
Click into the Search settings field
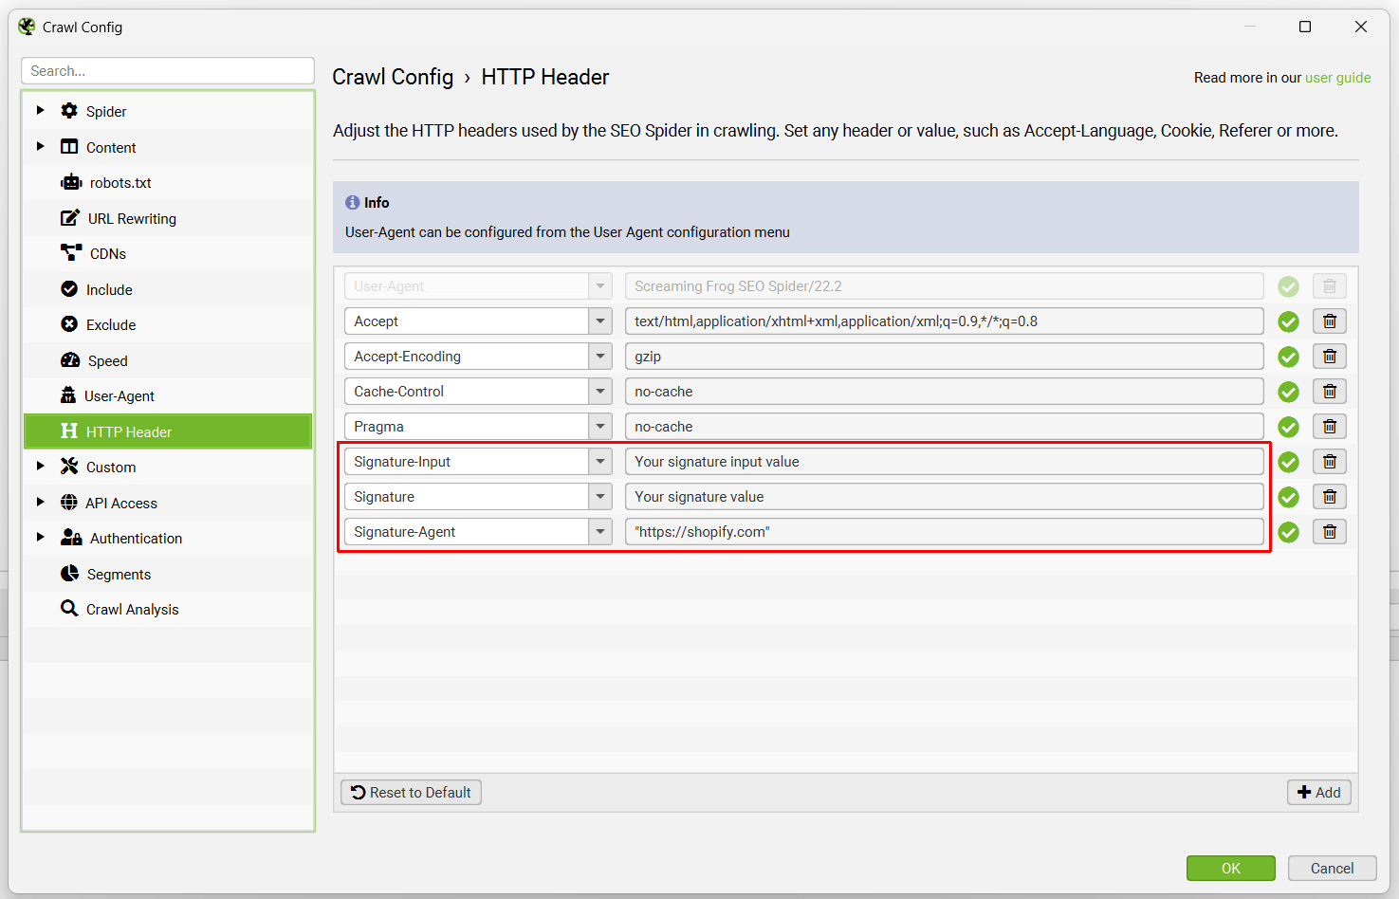(x=168, y=71)
